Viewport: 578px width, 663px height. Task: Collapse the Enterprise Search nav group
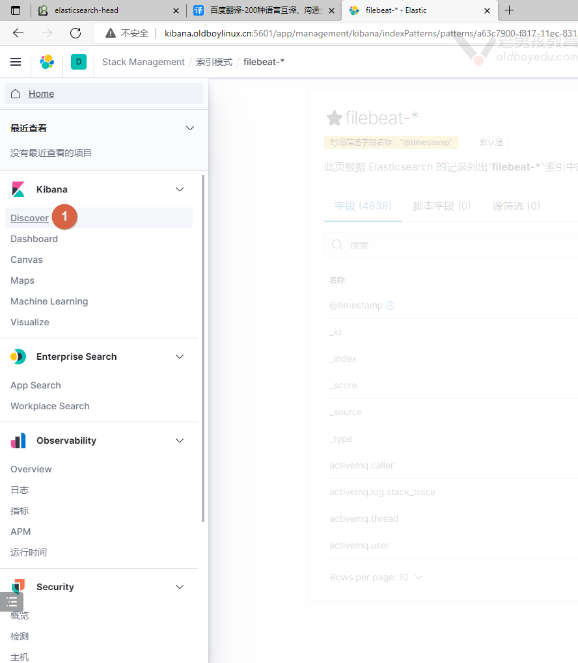click(180, 357)
